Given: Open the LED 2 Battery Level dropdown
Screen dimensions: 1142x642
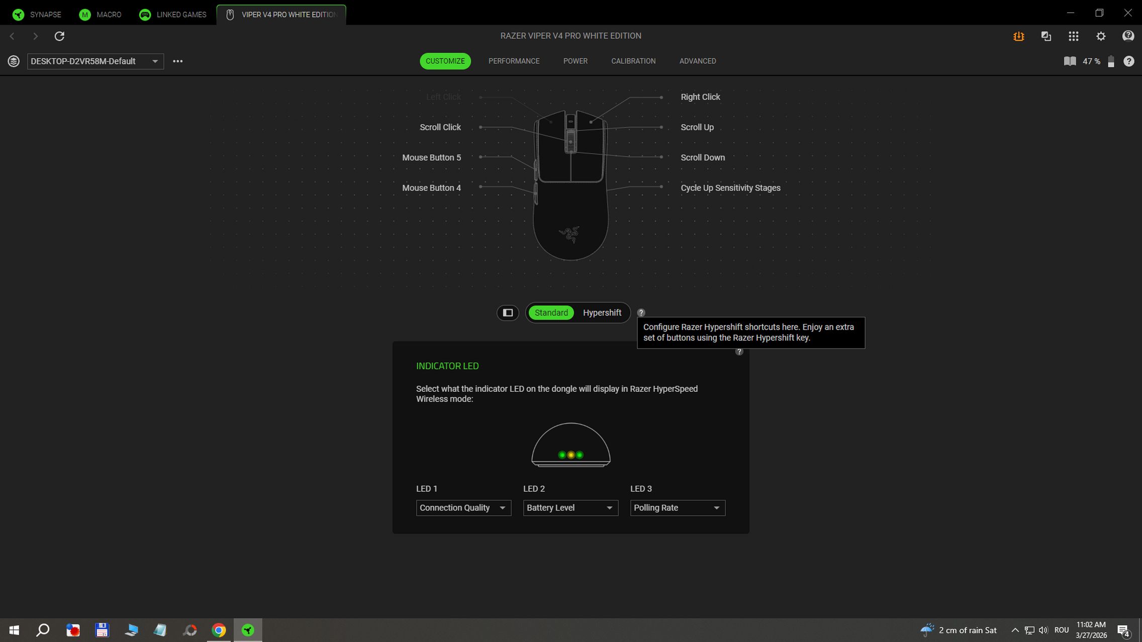Looking at the screenshot, I should click(570, 508).
